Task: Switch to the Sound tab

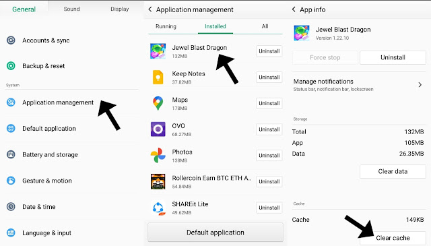Action: point(72,9)
